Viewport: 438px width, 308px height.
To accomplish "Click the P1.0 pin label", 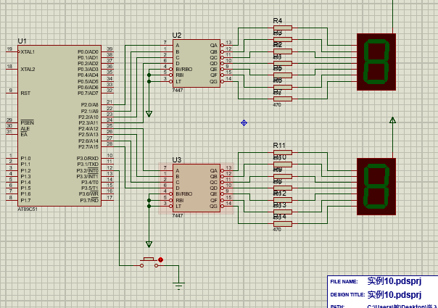I will [x=25, y=158].
